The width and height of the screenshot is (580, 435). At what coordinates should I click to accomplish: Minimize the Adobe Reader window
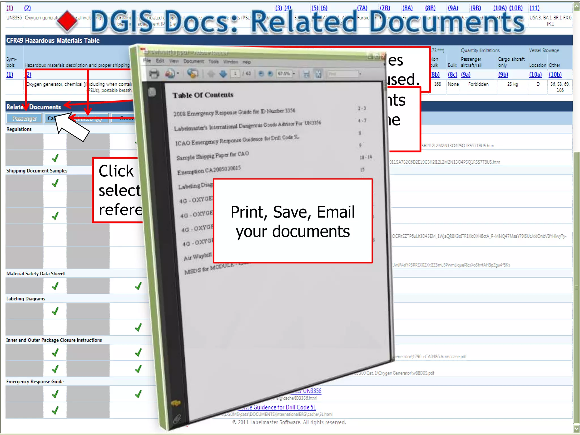370,56
